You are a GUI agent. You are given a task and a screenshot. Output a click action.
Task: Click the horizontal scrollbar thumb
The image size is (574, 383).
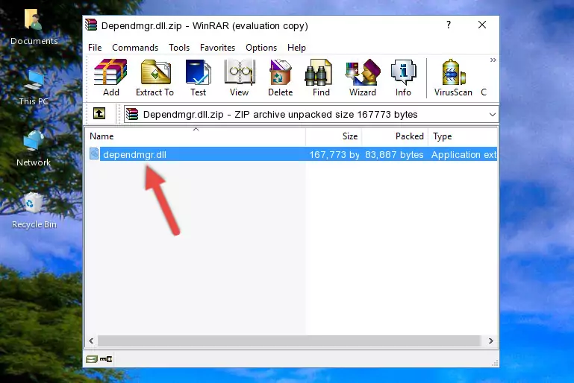(x=289, y=341)
